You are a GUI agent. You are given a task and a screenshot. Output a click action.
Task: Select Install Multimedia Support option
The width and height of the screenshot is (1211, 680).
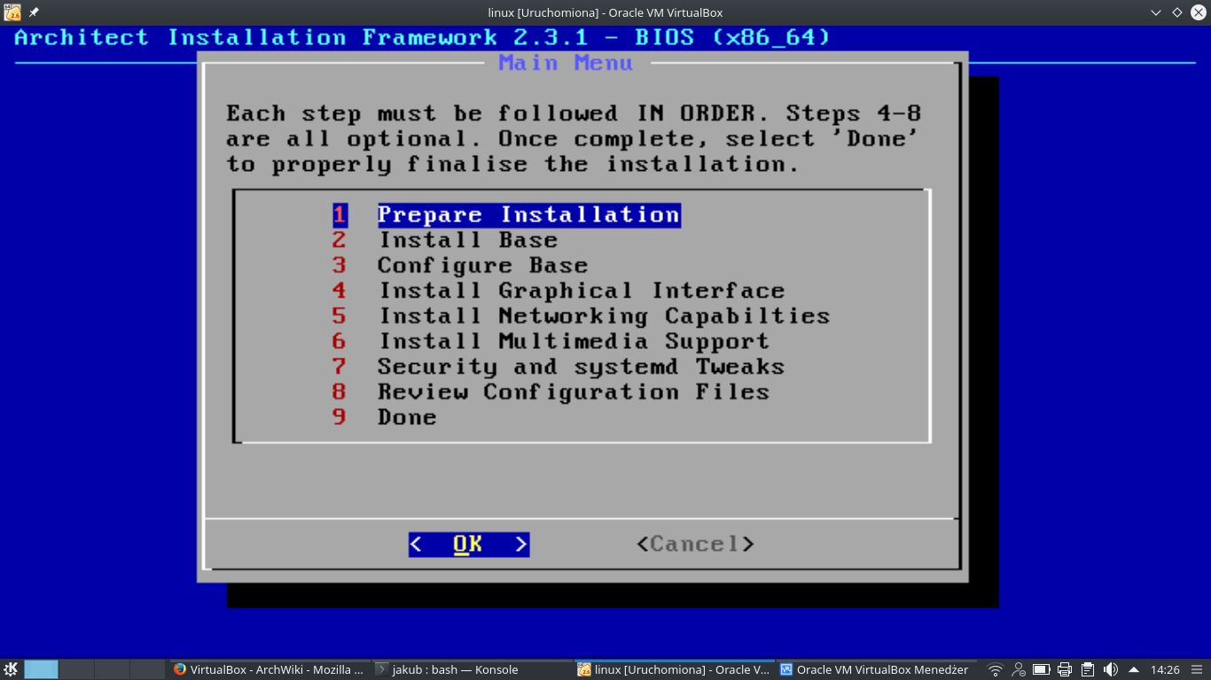(x=551, y=342)
